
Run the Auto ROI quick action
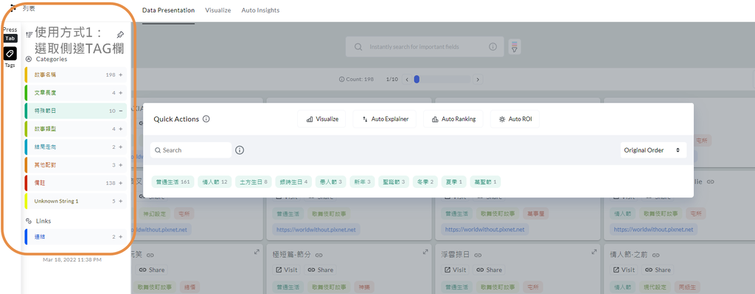pyautogui.click(x=515, y=119)
